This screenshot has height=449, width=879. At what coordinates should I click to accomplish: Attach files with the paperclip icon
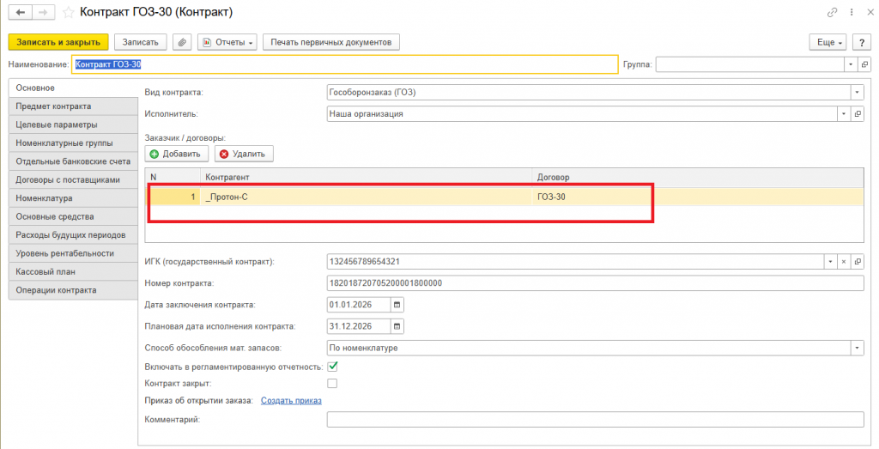coord(182,42)
